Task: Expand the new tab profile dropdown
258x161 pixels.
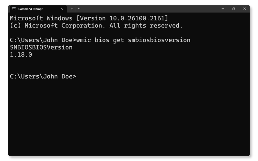Action: coord(79,9)
